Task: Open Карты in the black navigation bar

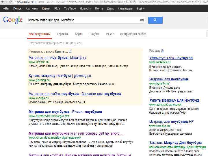Action: pos(46,8)
